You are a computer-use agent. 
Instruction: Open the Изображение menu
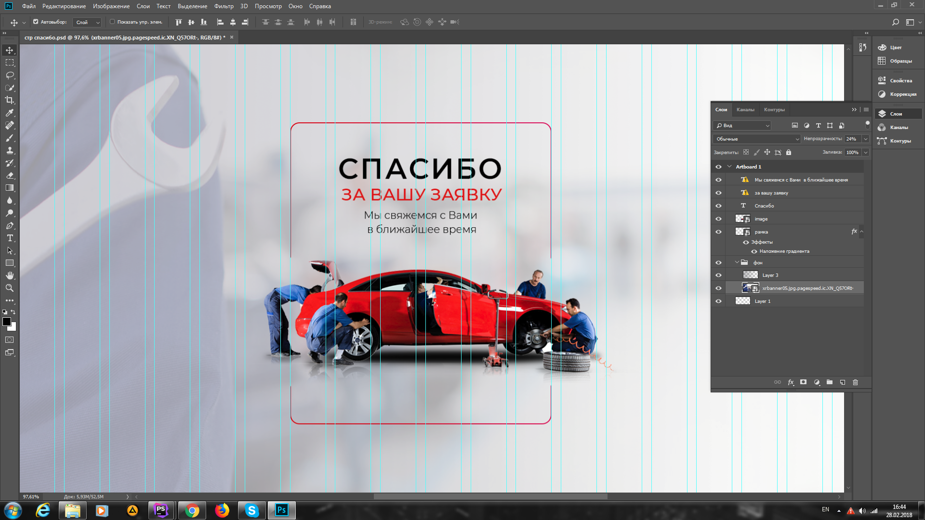pyautogui.click(x=111, y=6)
